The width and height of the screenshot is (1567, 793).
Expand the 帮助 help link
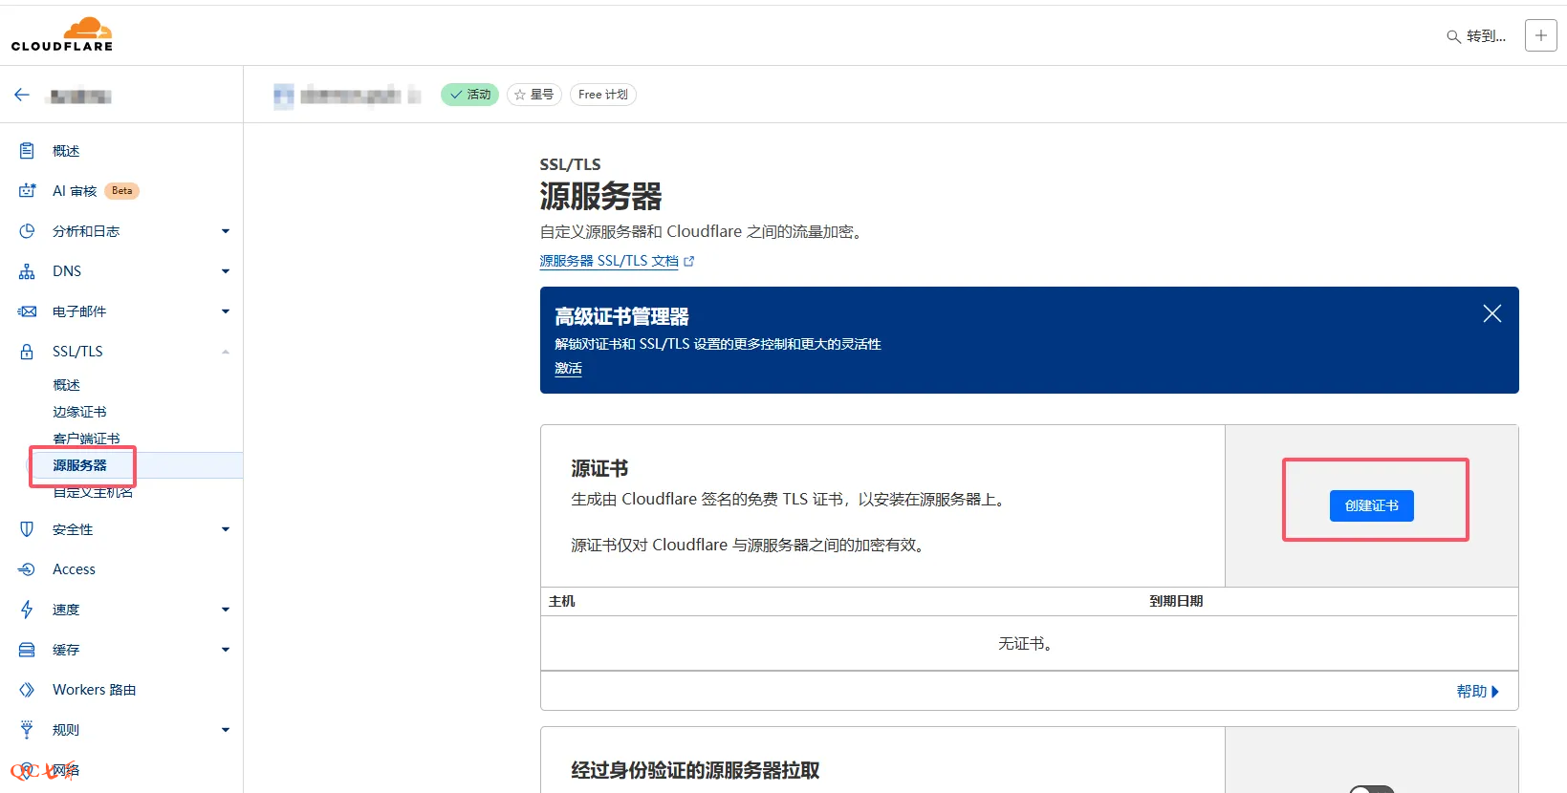[x=1477, y=691]
